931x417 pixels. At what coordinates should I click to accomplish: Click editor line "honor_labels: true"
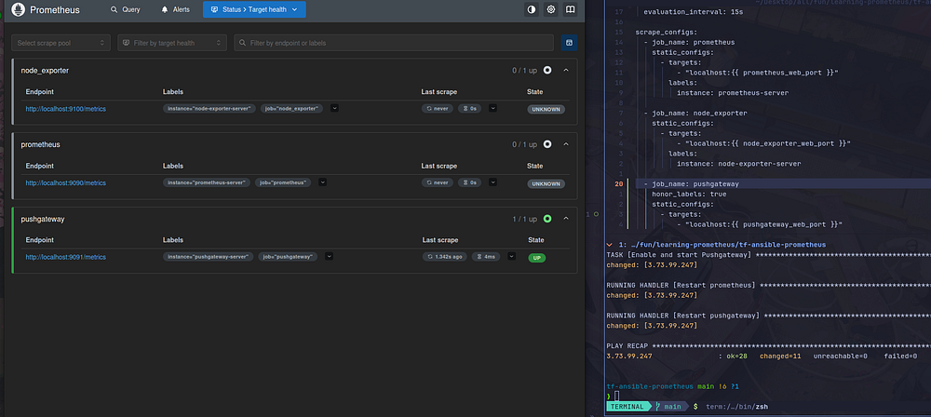tap(689, 195)
